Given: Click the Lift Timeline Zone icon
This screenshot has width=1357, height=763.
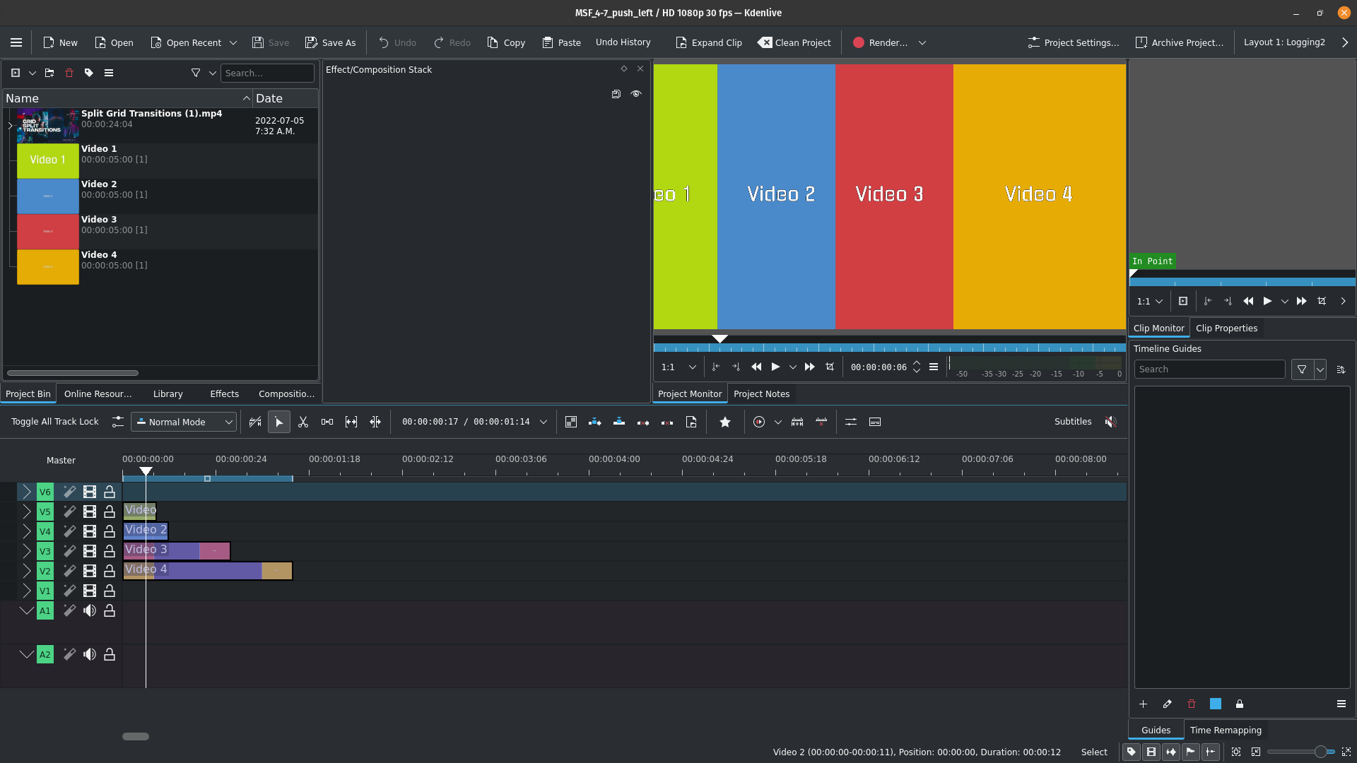Looking at the screenshot, I should click(667, 422).
